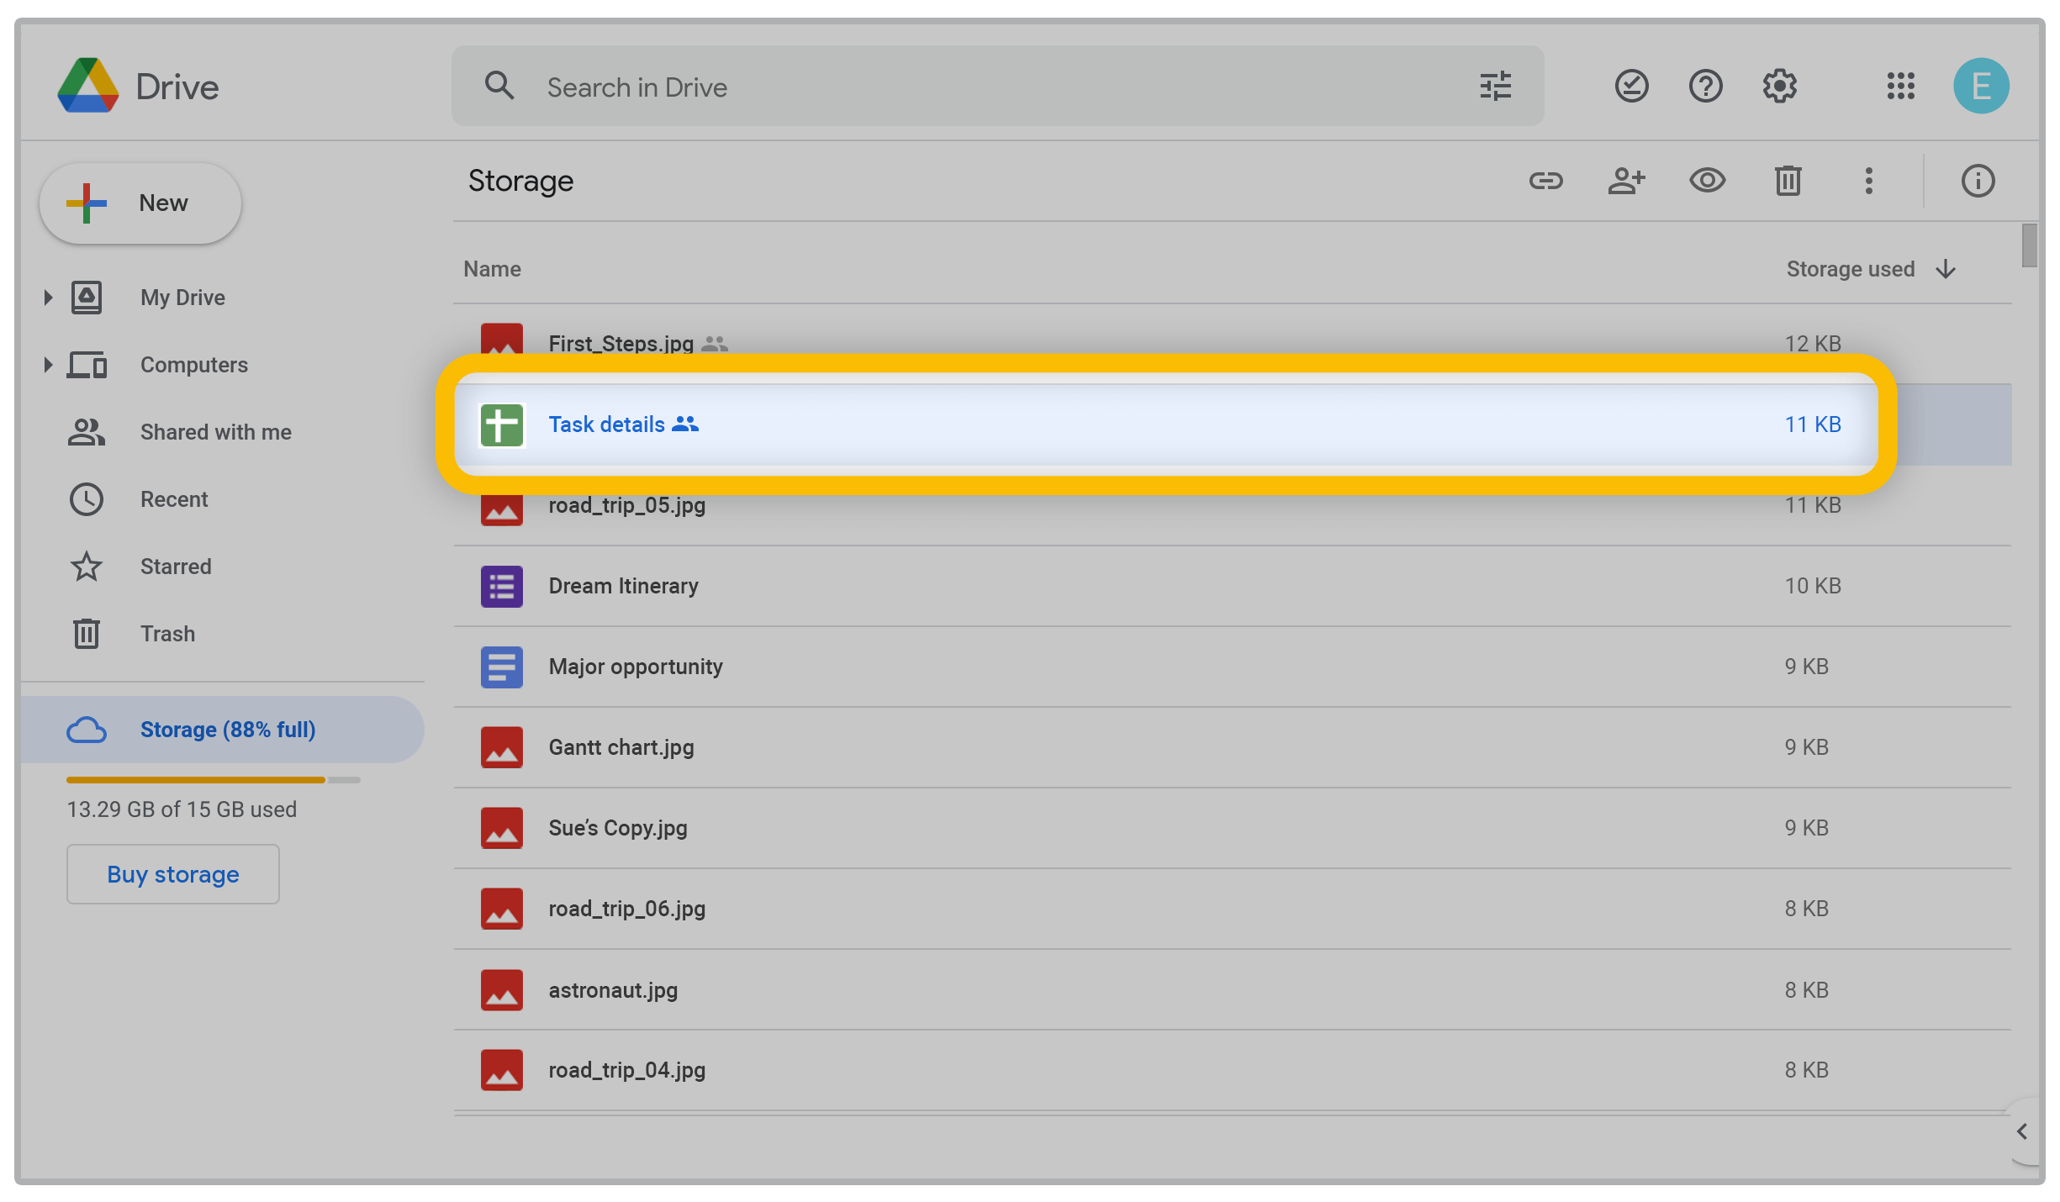Open the Starred section

[175, 567]
